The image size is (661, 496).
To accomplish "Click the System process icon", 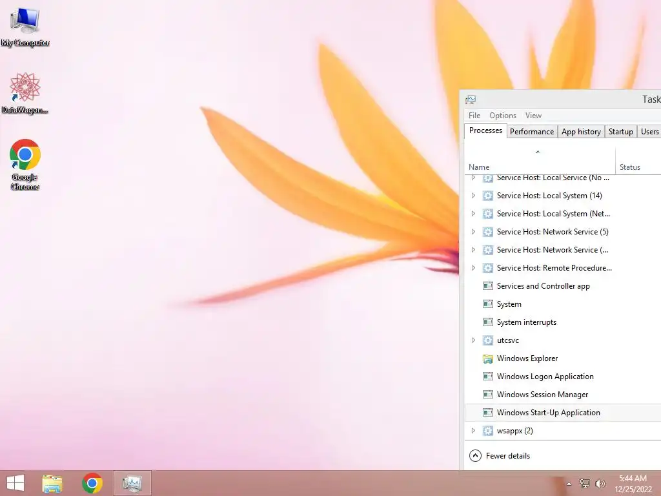I will point(488,304).
